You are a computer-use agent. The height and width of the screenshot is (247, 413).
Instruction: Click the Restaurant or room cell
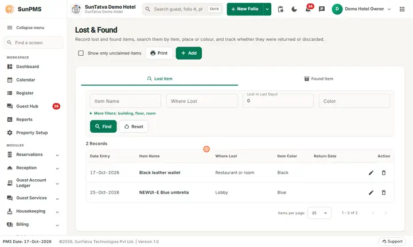point(235,172)
